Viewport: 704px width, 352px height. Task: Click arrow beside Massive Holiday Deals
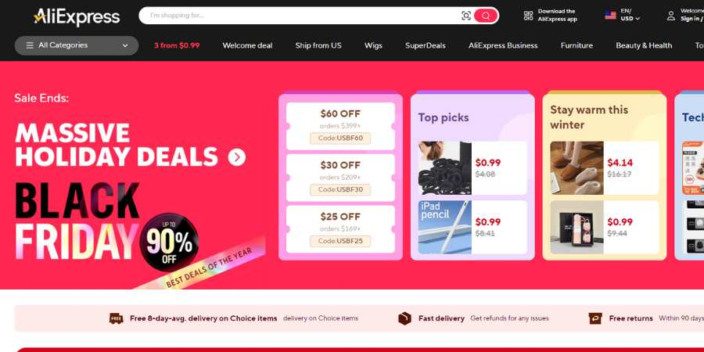236,157
